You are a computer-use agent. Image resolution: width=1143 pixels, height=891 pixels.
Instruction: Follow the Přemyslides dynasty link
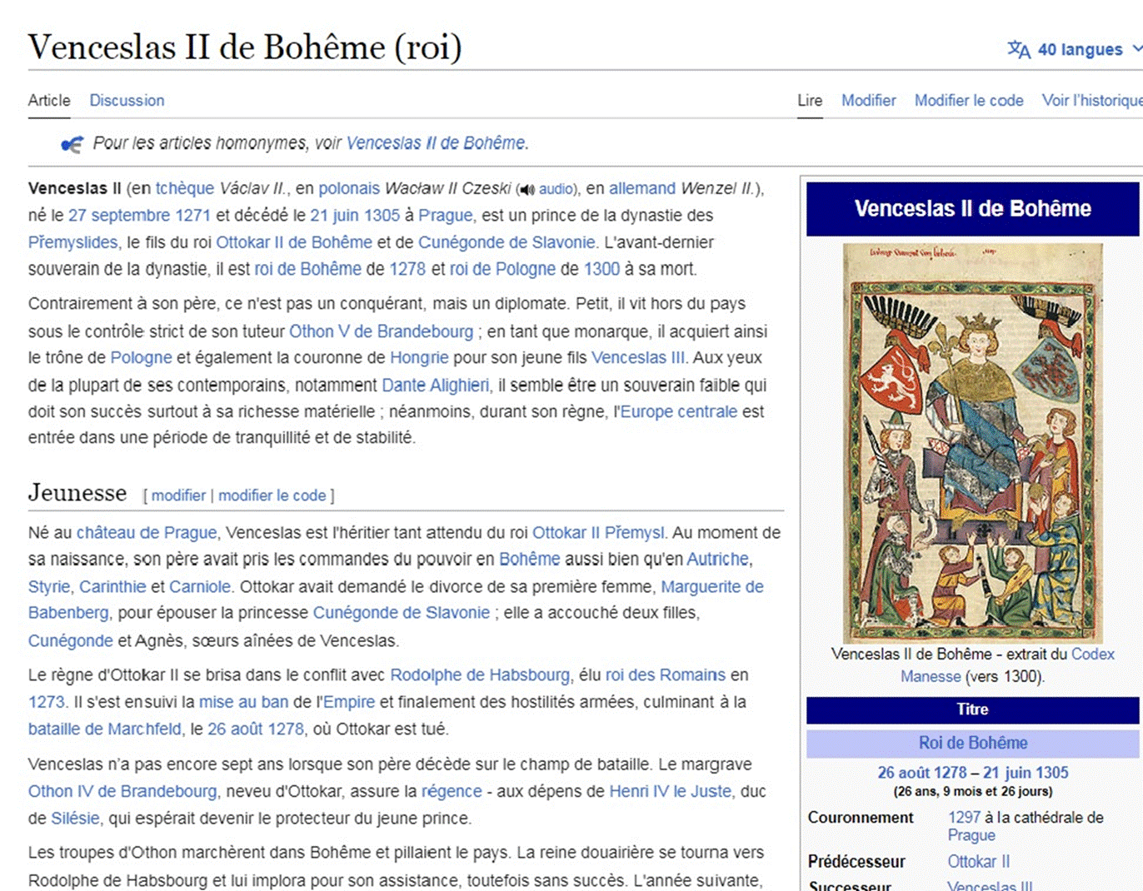tap(73, 242)
